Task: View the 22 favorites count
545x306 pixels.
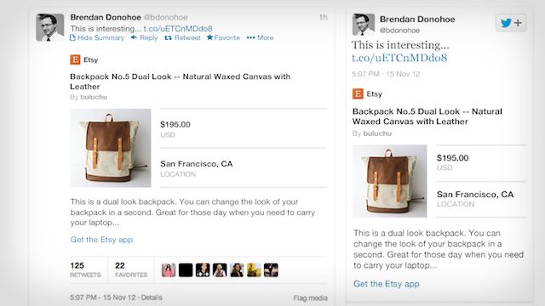Action: coord(131,270)
